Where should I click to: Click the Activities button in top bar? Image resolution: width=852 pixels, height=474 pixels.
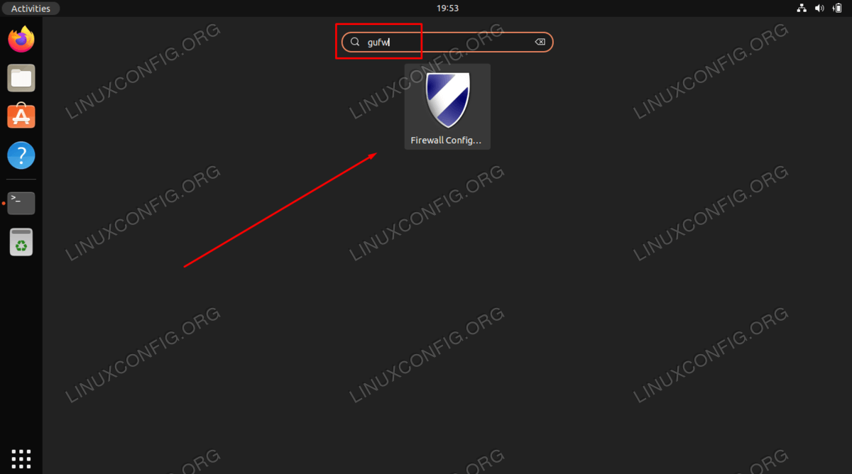tap(31, 9)
